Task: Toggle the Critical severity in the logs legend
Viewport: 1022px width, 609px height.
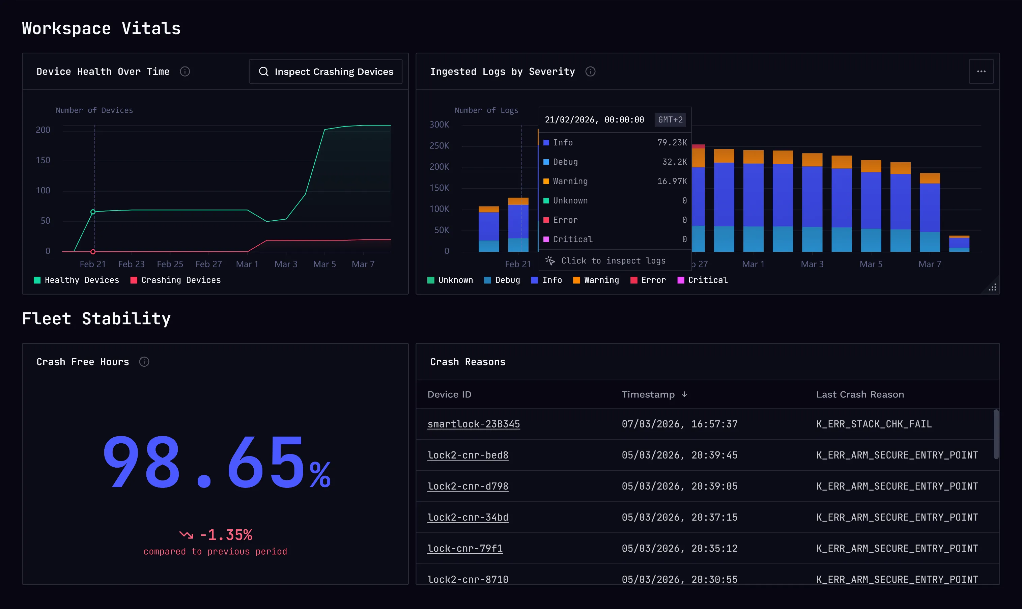Action: [x=702, y=280]
